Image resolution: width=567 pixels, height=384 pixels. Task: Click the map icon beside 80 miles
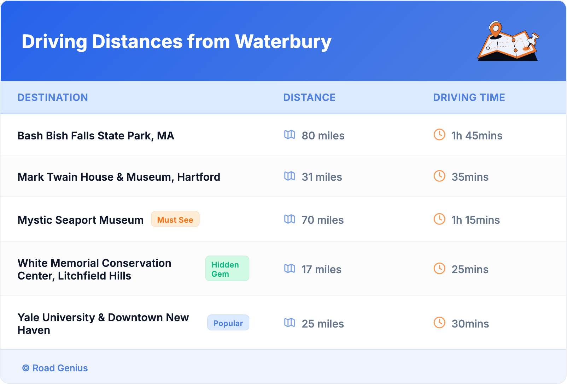[290, 135]
